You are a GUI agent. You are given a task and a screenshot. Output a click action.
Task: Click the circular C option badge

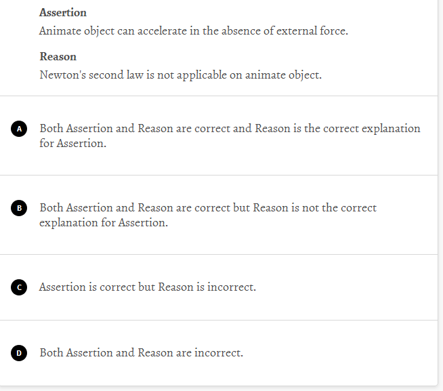coord(20,287)
